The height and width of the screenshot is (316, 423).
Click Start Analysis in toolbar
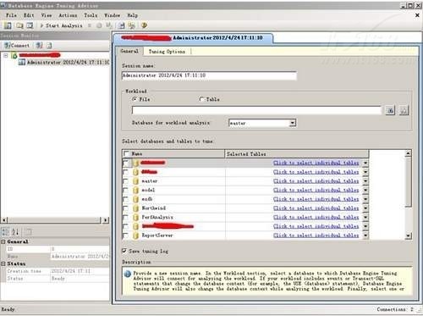coord(61,25)
